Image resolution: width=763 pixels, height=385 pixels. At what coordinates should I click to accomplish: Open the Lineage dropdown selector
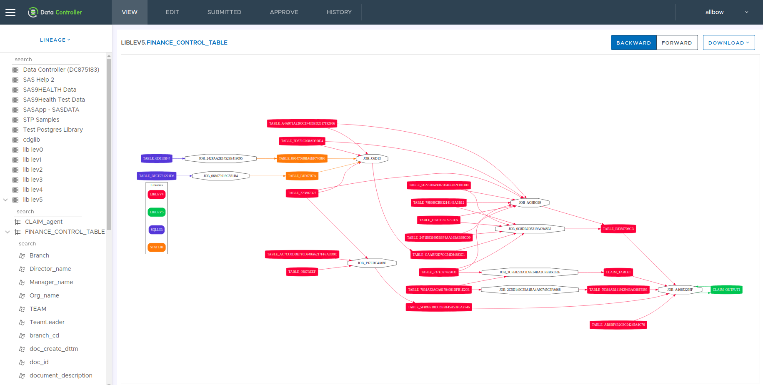(55, 40)
